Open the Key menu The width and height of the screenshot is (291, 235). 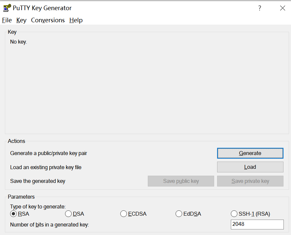(21, 20)
